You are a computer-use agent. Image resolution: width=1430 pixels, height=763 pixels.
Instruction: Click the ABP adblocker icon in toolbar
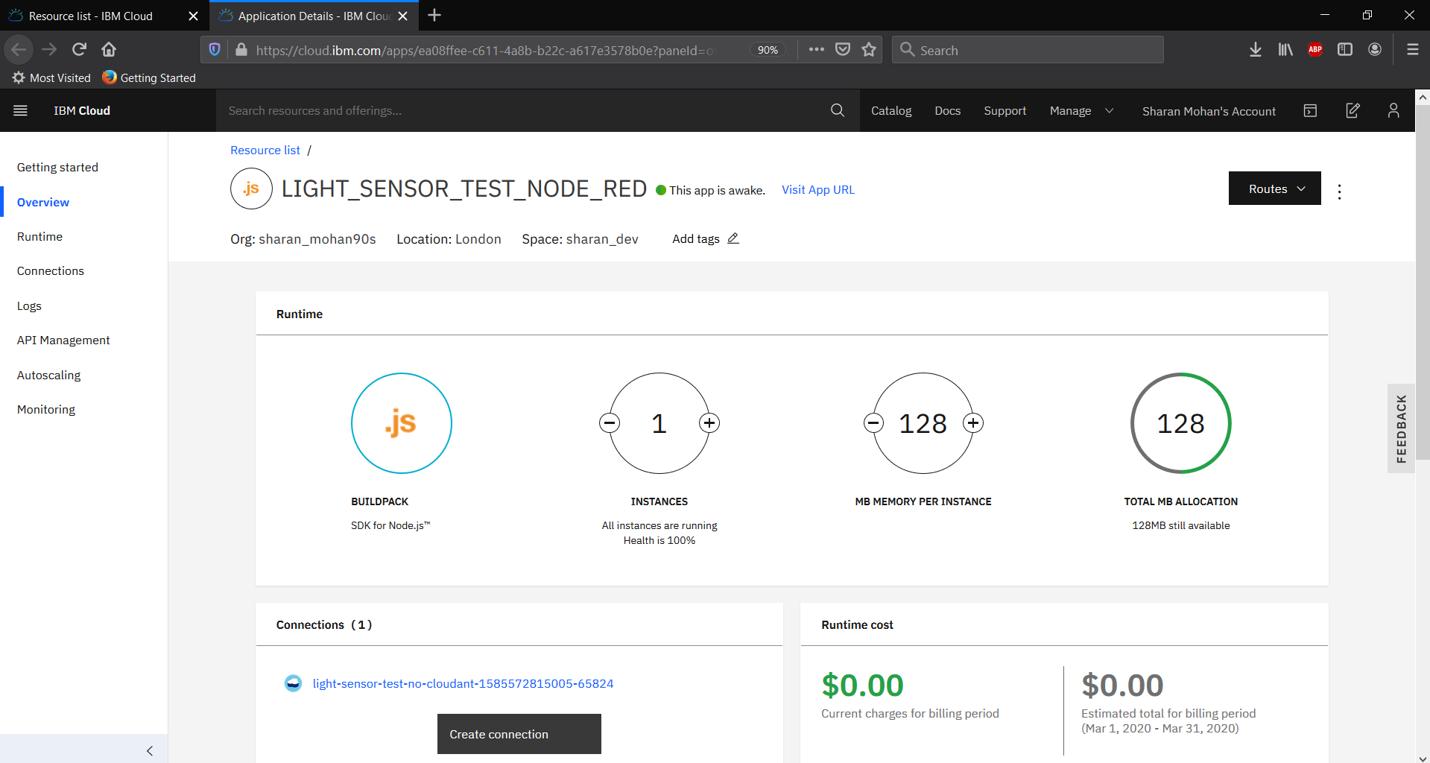click(1314, 49)
